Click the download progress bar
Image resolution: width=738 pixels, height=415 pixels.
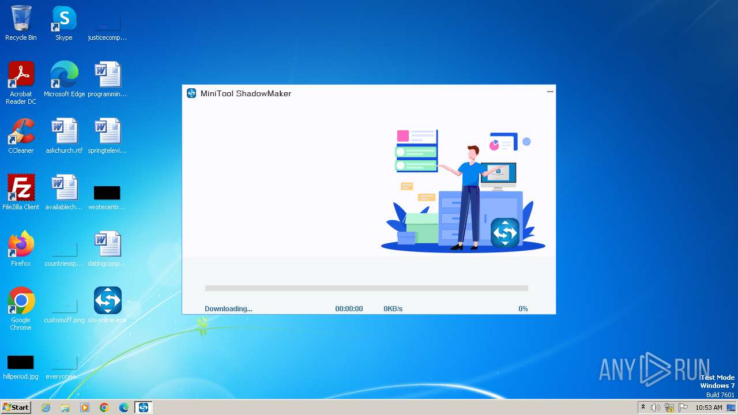pyautogui.click(x=367, y=288)
